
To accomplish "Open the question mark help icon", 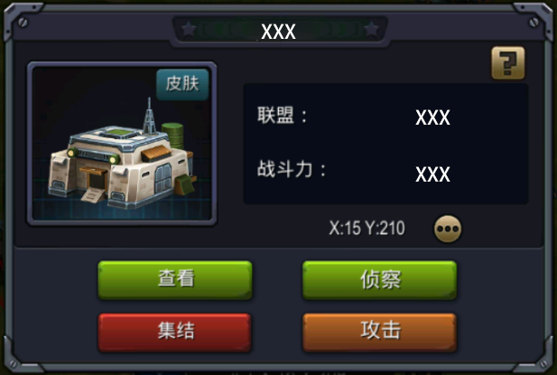I will point(508,63).
